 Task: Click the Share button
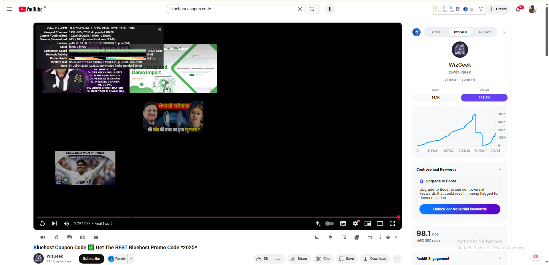coord(299,259)
